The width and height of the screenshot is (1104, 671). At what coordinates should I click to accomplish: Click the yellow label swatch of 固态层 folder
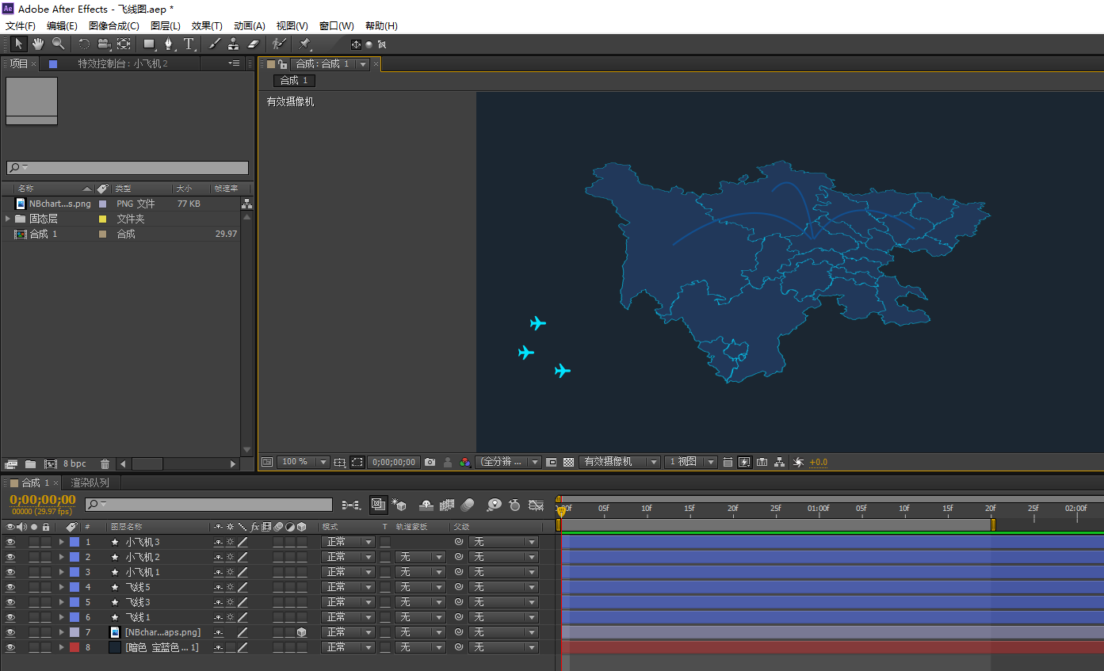click(x=102, y=219)
